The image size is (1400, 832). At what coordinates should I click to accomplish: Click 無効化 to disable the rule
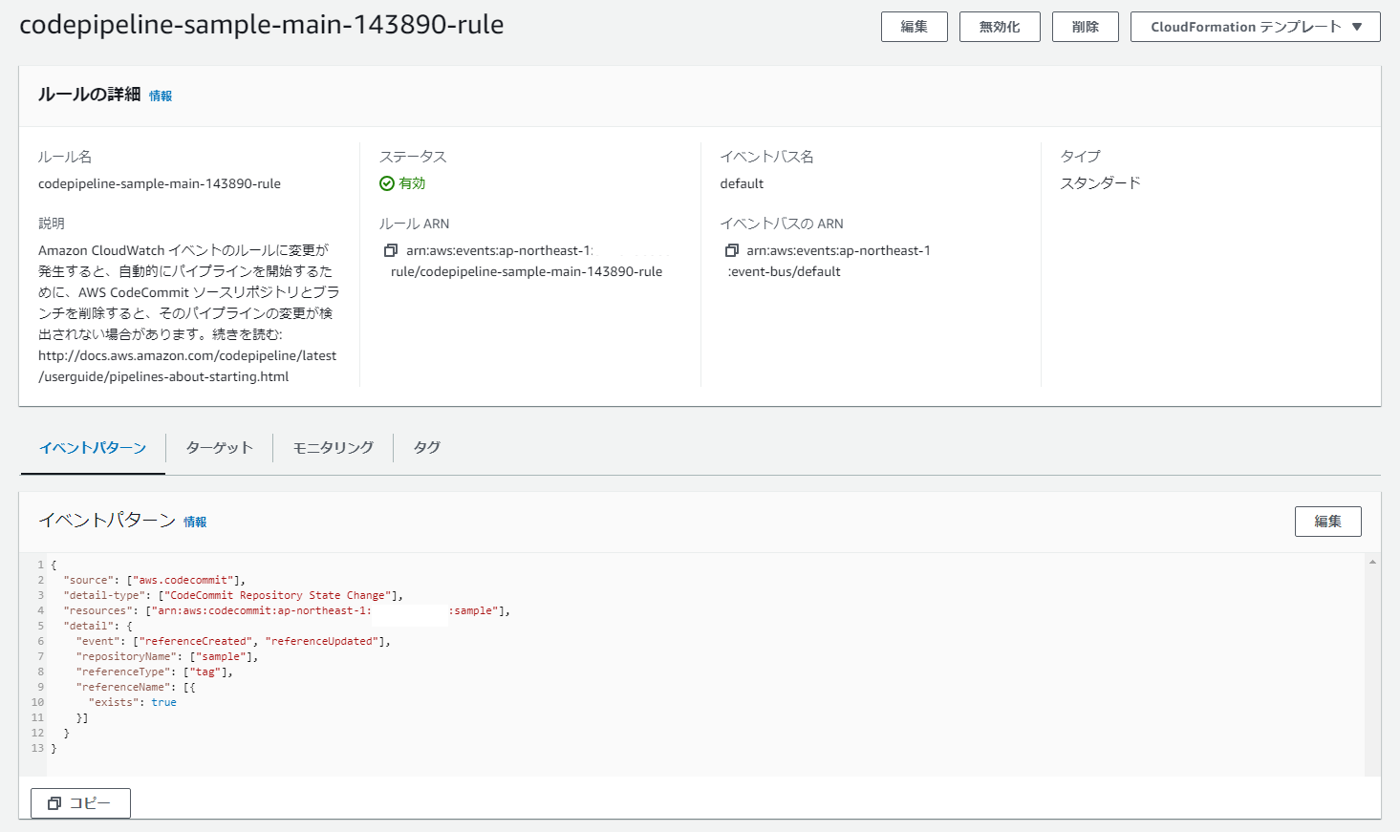click(1000, 26)
